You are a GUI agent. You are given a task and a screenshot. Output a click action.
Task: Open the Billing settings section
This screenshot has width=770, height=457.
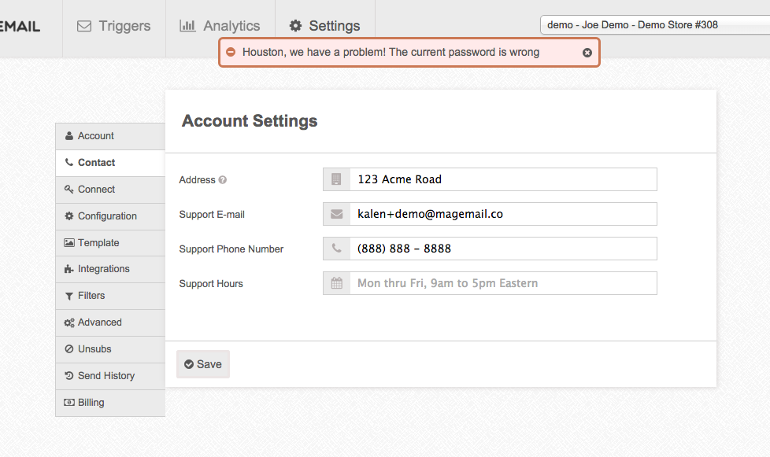point(91,403)
